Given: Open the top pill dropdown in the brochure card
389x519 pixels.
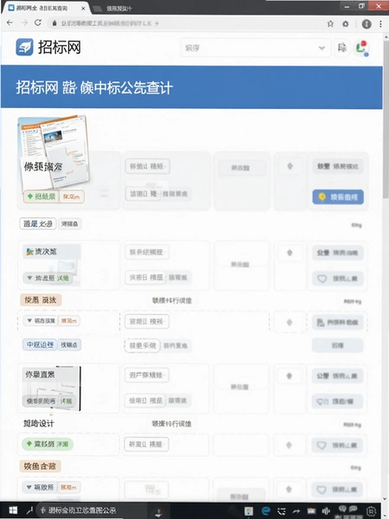Looking at the screenshot, I should tap(148, 166).
